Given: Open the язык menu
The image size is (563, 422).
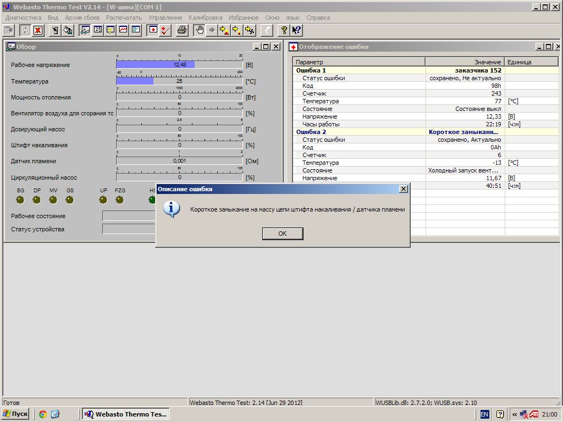Looking at the screenshot, I should (x=293, y=18).
